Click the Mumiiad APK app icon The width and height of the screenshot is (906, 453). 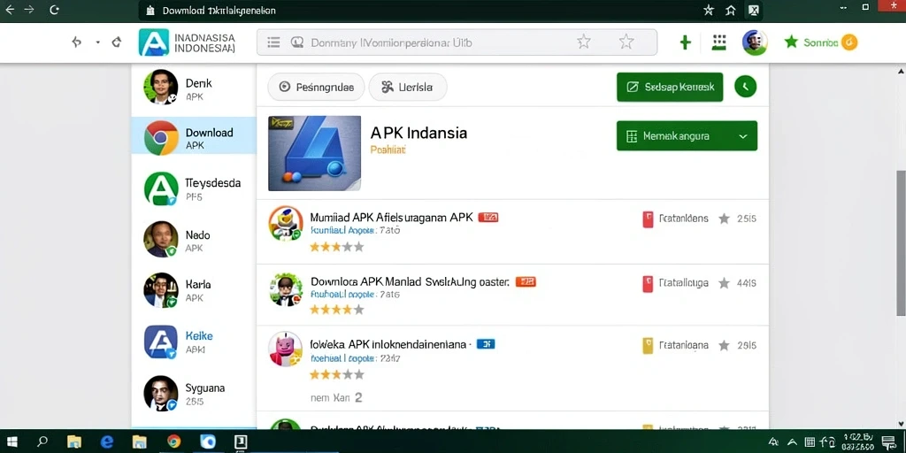point(286,224)
